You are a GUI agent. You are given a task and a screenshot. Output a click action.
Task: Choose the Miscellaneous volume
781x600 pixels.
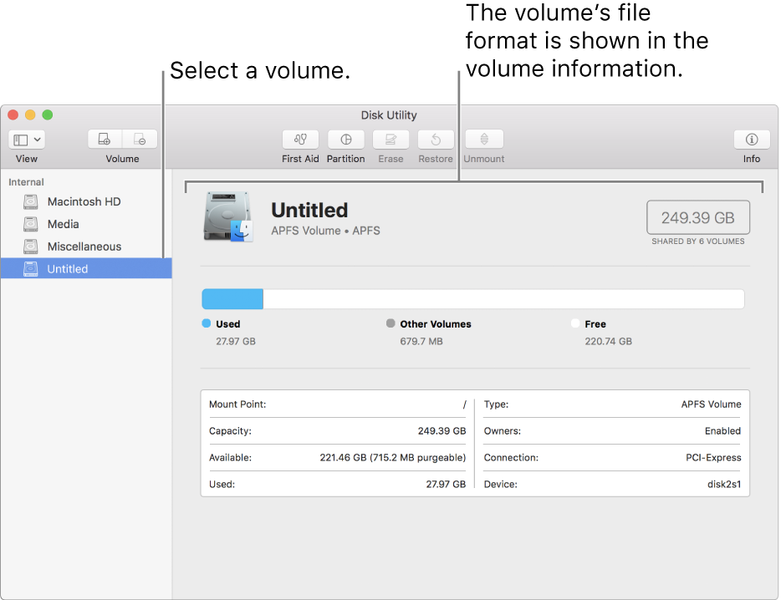coord(84,247)
